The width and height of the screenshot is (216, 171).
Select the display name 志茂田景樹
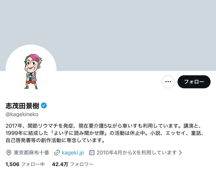22,106
